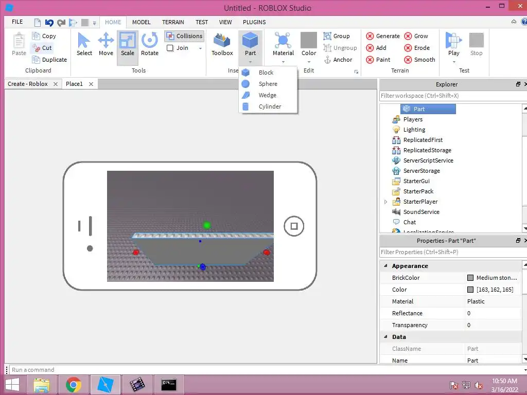The image size is (527, 395).
Task: Open the Join dropdown arrow
Action: 200,48
